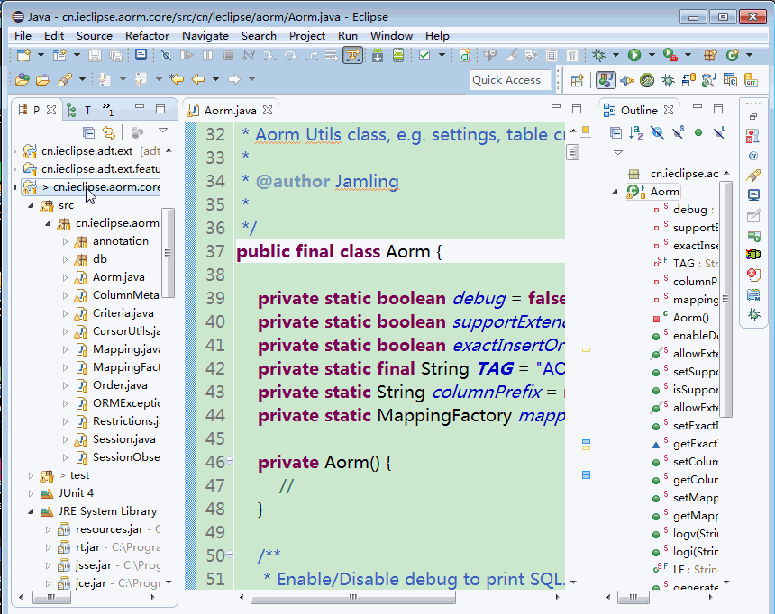Open the console monitor toolbar icon
The width and height of the screenshot is (775, 614).
tap(141, 55)
